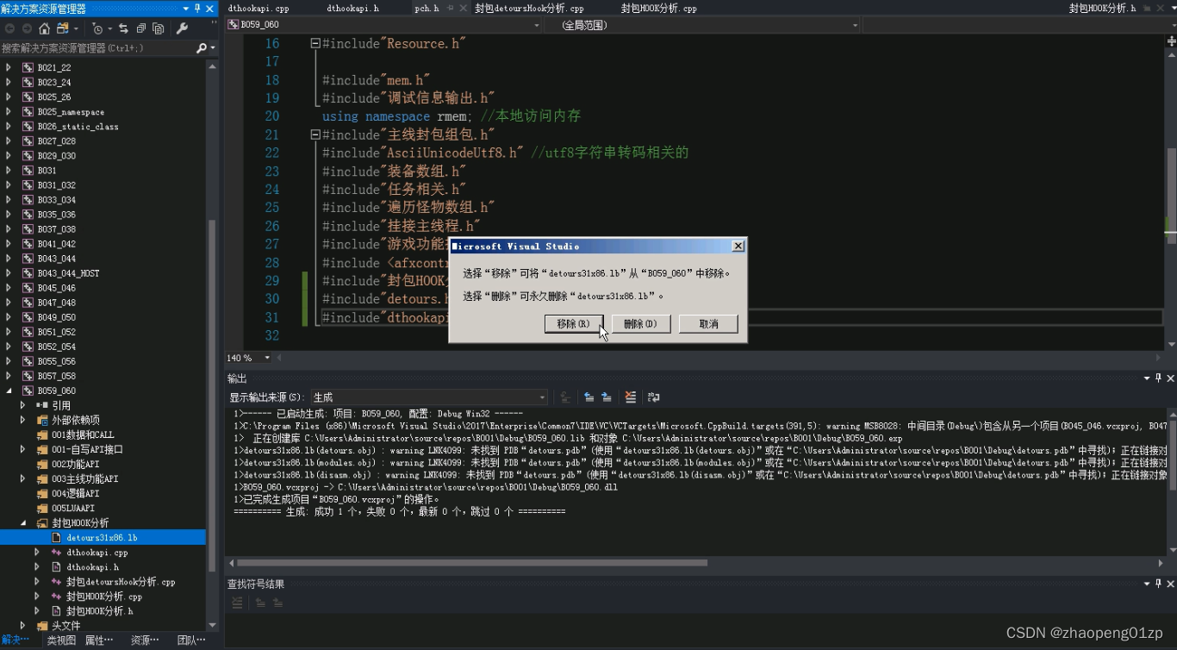The height and width of the screenshot is (650, 1177).
Task: Close the Microsoft Visual Studio dialog
Action: (x=738, y=246)
